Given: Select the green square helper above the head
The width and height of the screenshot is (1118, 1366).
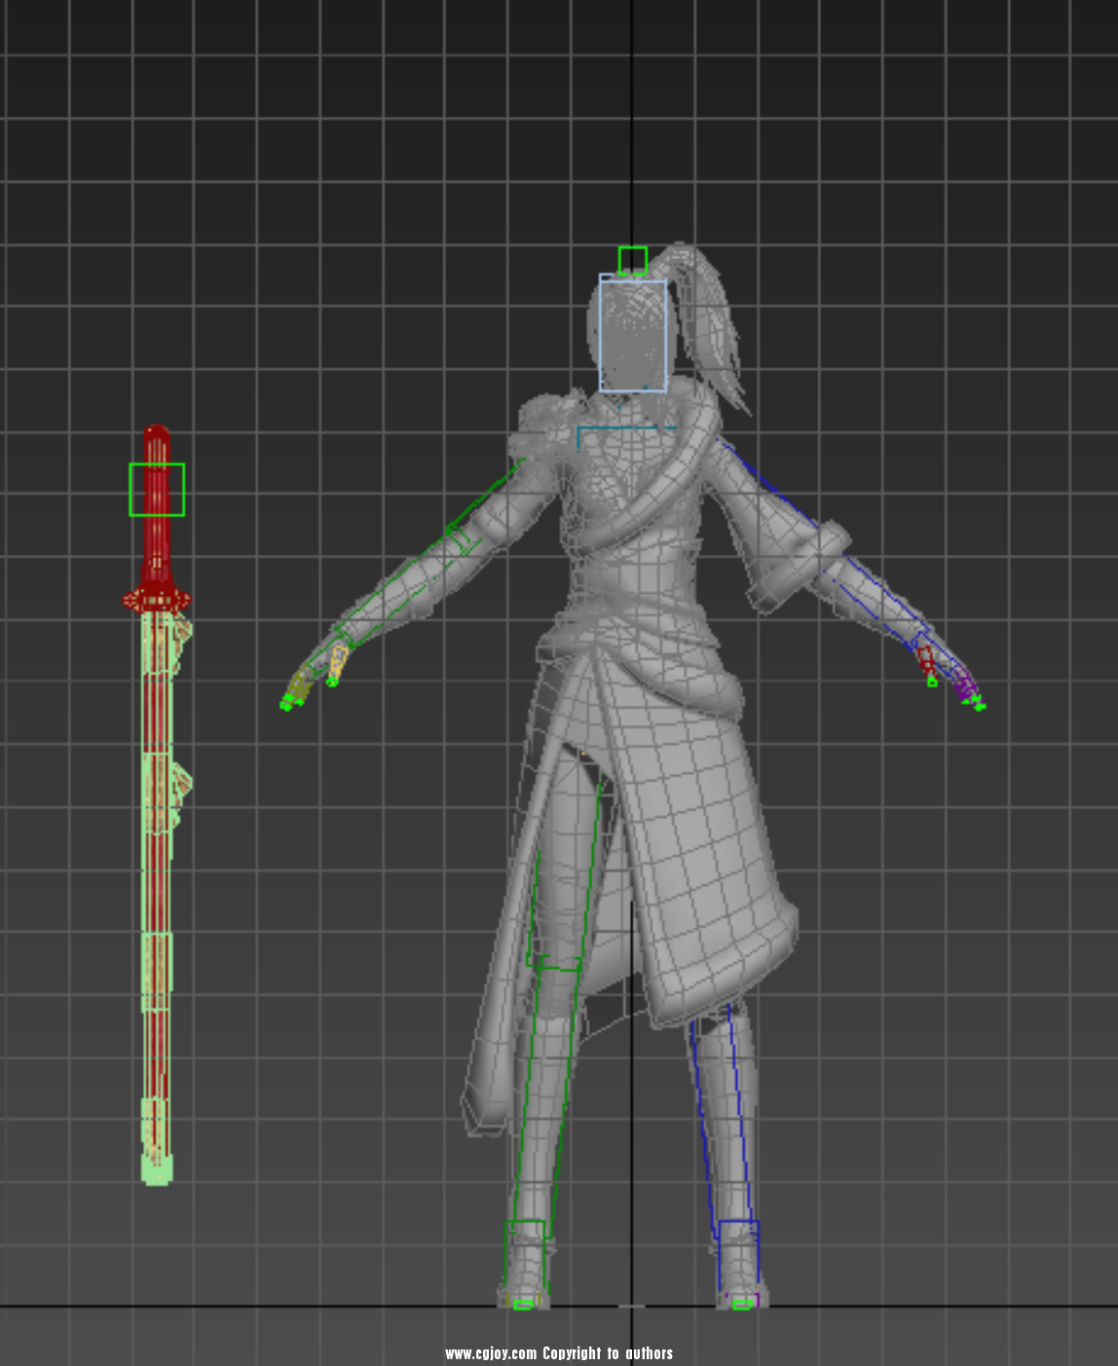Looking at the screenshot, I should pyautogui.click(x=632, y=260).
